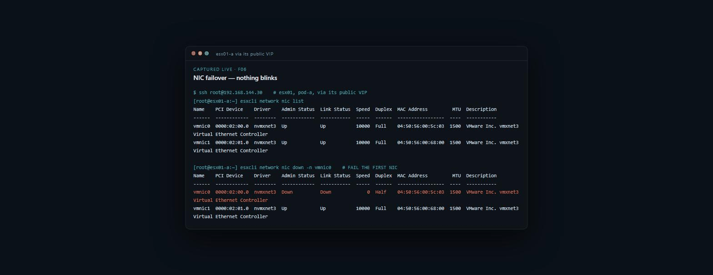Select MAC '04:50:56:00:68:00' in the second listing
Viewport: 713px width, 275px height.
tap(421, 208)
